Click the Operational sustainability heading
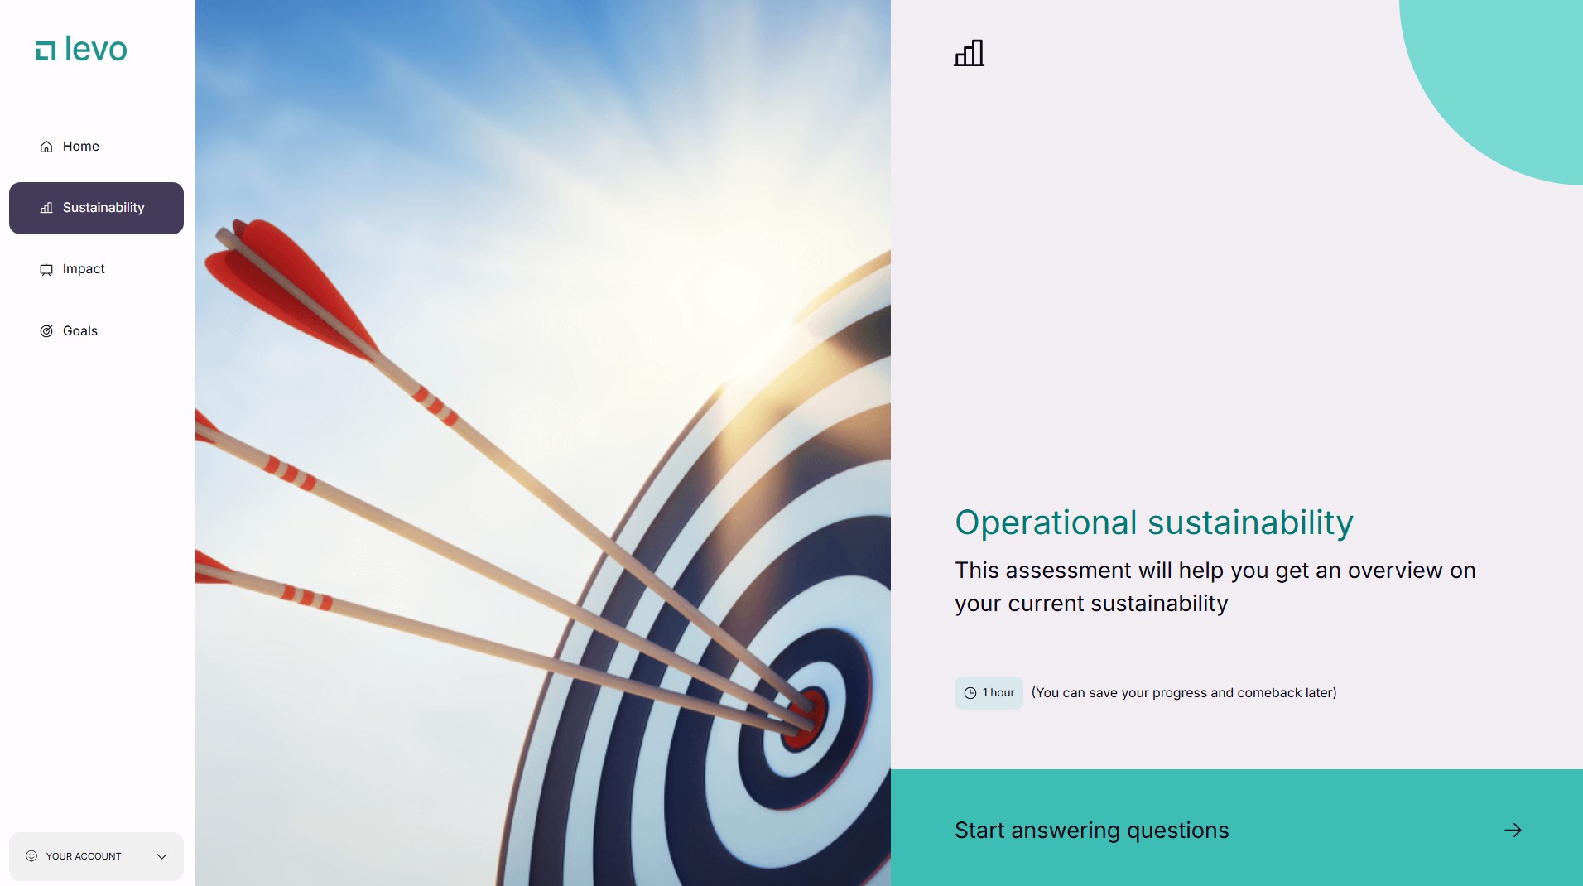Screen dimensions: 1583x886 point(1154,522)
